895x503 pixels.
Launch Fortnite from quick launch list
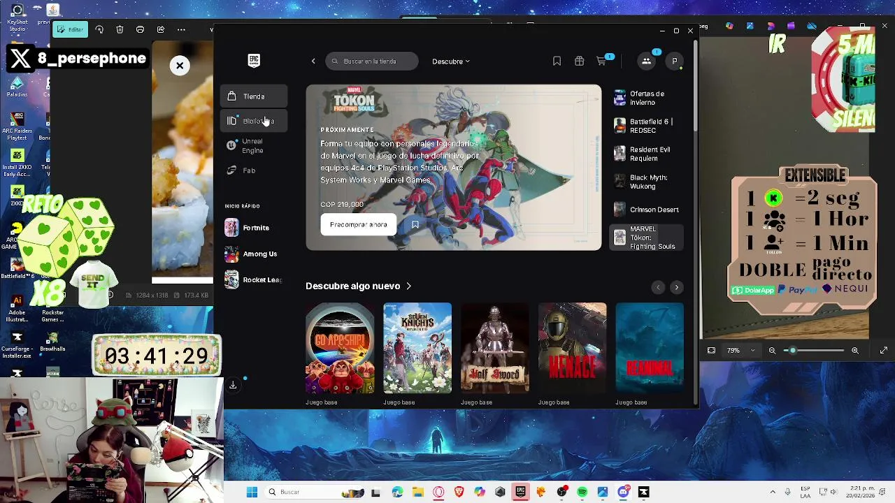[x=254, y=228]
